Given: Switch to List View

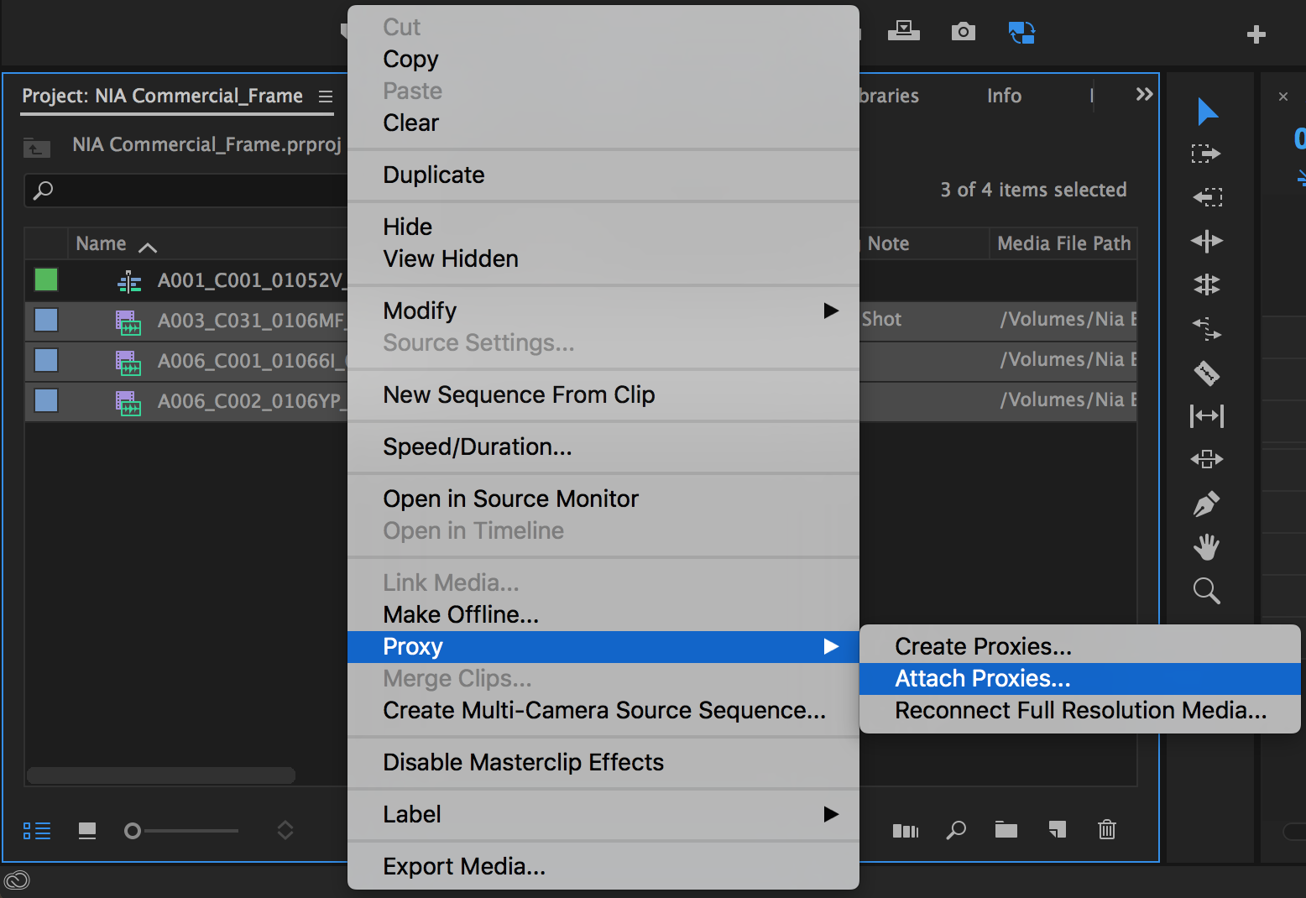Looking at the screenshot, I should point(37,831).
